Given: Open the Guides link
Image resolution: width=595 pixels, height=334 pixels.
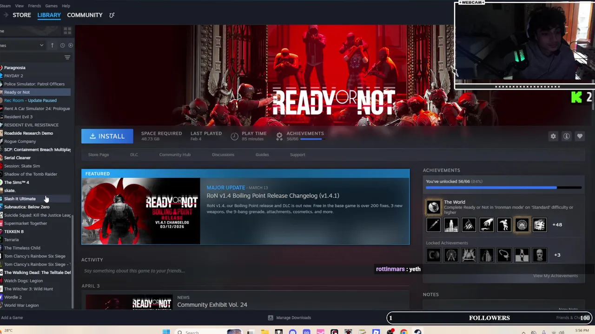Looking at the screenshot, I should [262, 154].
